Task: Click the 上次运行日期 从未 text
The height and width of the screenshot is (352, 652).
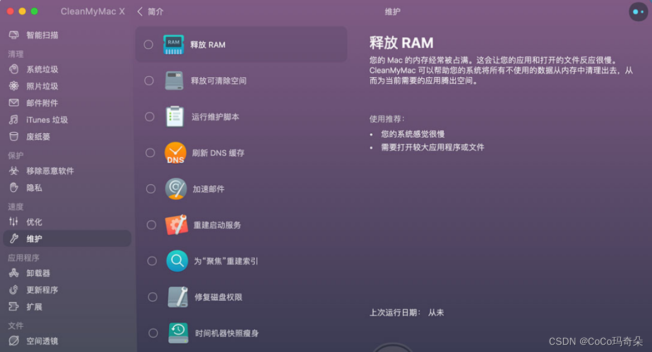Action: (407, 313)
